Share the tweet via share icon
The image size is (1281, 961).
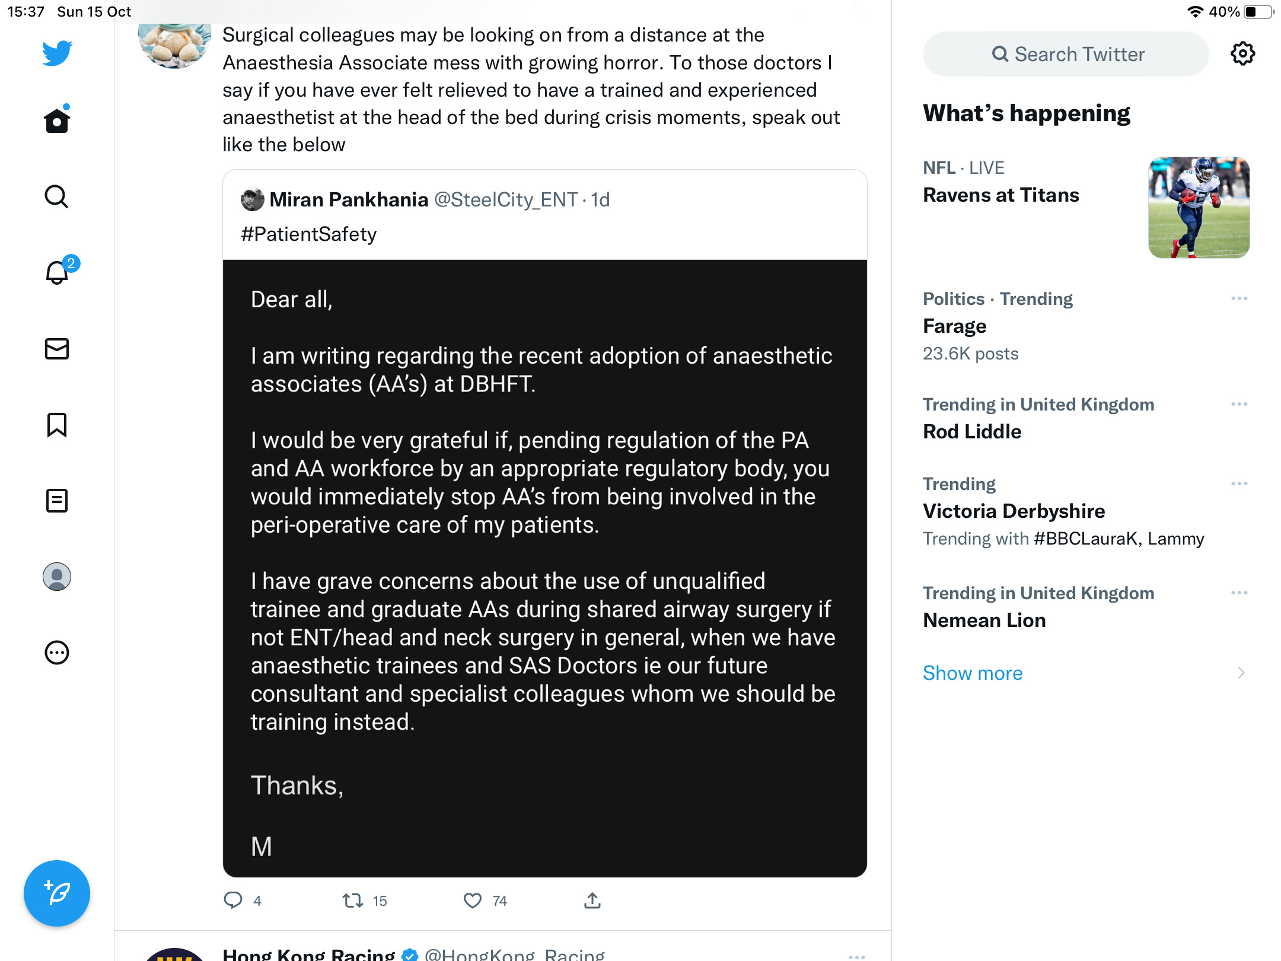point(592,900)
